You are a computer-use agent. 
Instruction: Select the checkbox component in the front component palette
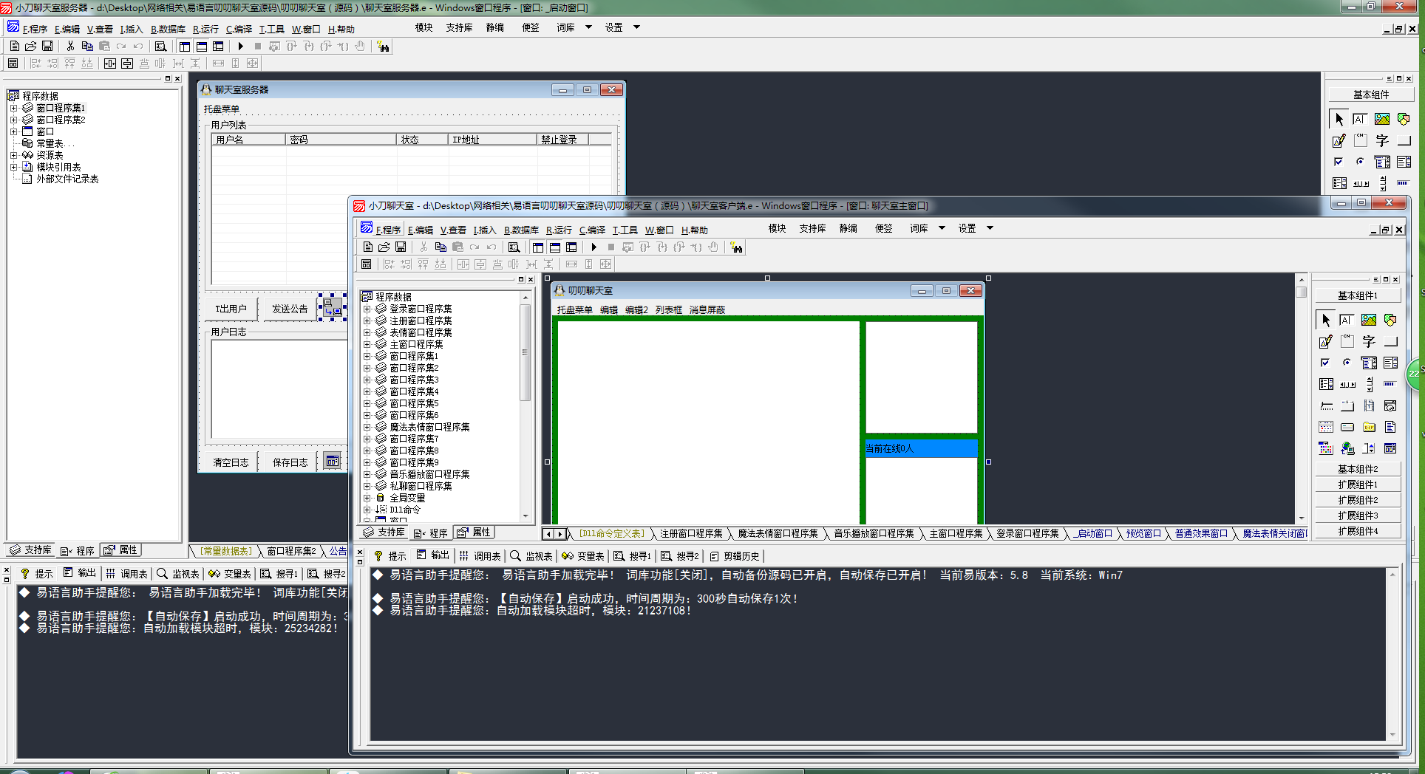(1326, 363)
